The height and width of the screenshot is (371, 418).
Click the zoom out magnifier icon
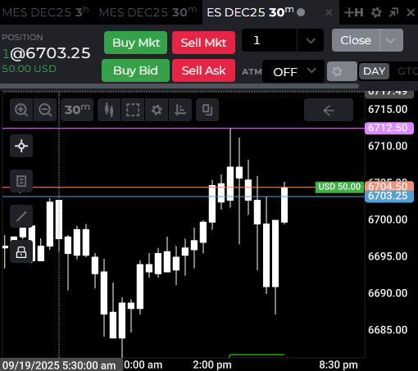[45, 110]
